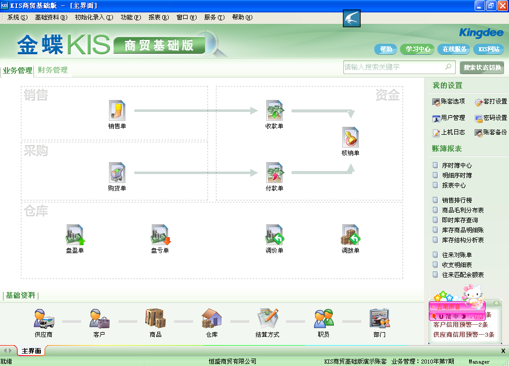Click 客户信用预警—2条 alert
The height and width of the screenshot is (366, 509).
(461, 325)
